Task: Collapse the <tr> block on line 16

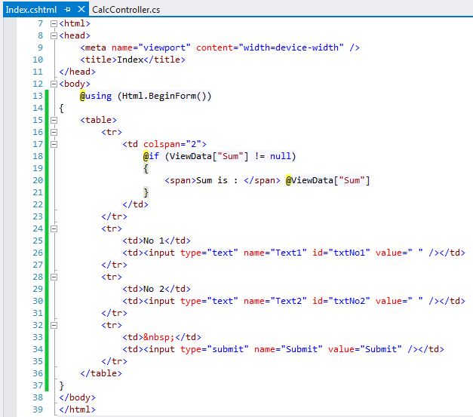Action: [x=54, y=132]
